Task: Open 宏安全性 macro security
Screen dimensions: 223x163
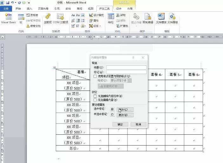Action: pyautogui.click(x=34, y=26)
